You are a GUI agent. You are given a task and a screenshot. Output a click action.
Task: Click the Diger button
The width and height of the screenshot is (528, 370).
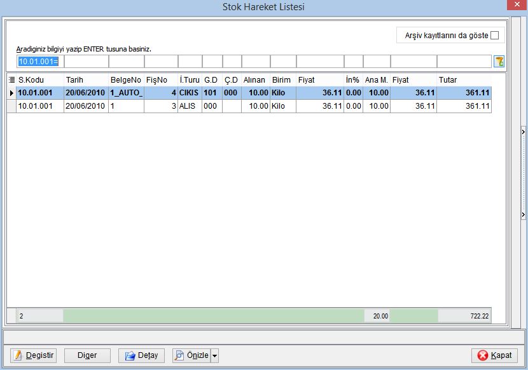point(87,355)
